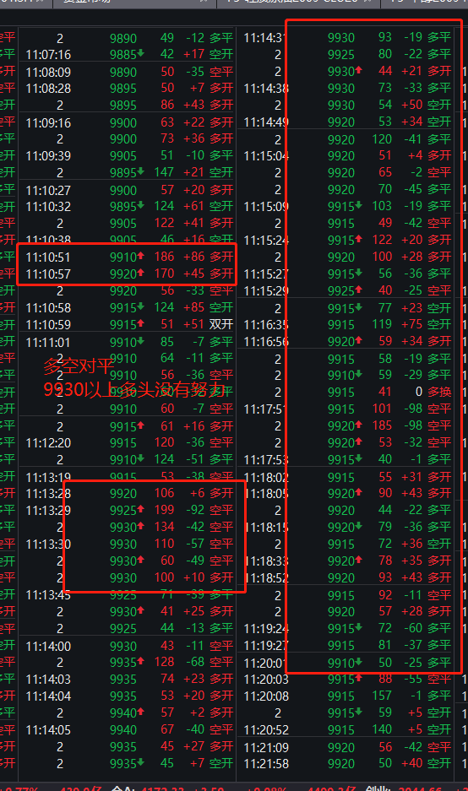Click the 11:14:00 timestamp cell
This screenshot has width=468, height=791.
48,646
